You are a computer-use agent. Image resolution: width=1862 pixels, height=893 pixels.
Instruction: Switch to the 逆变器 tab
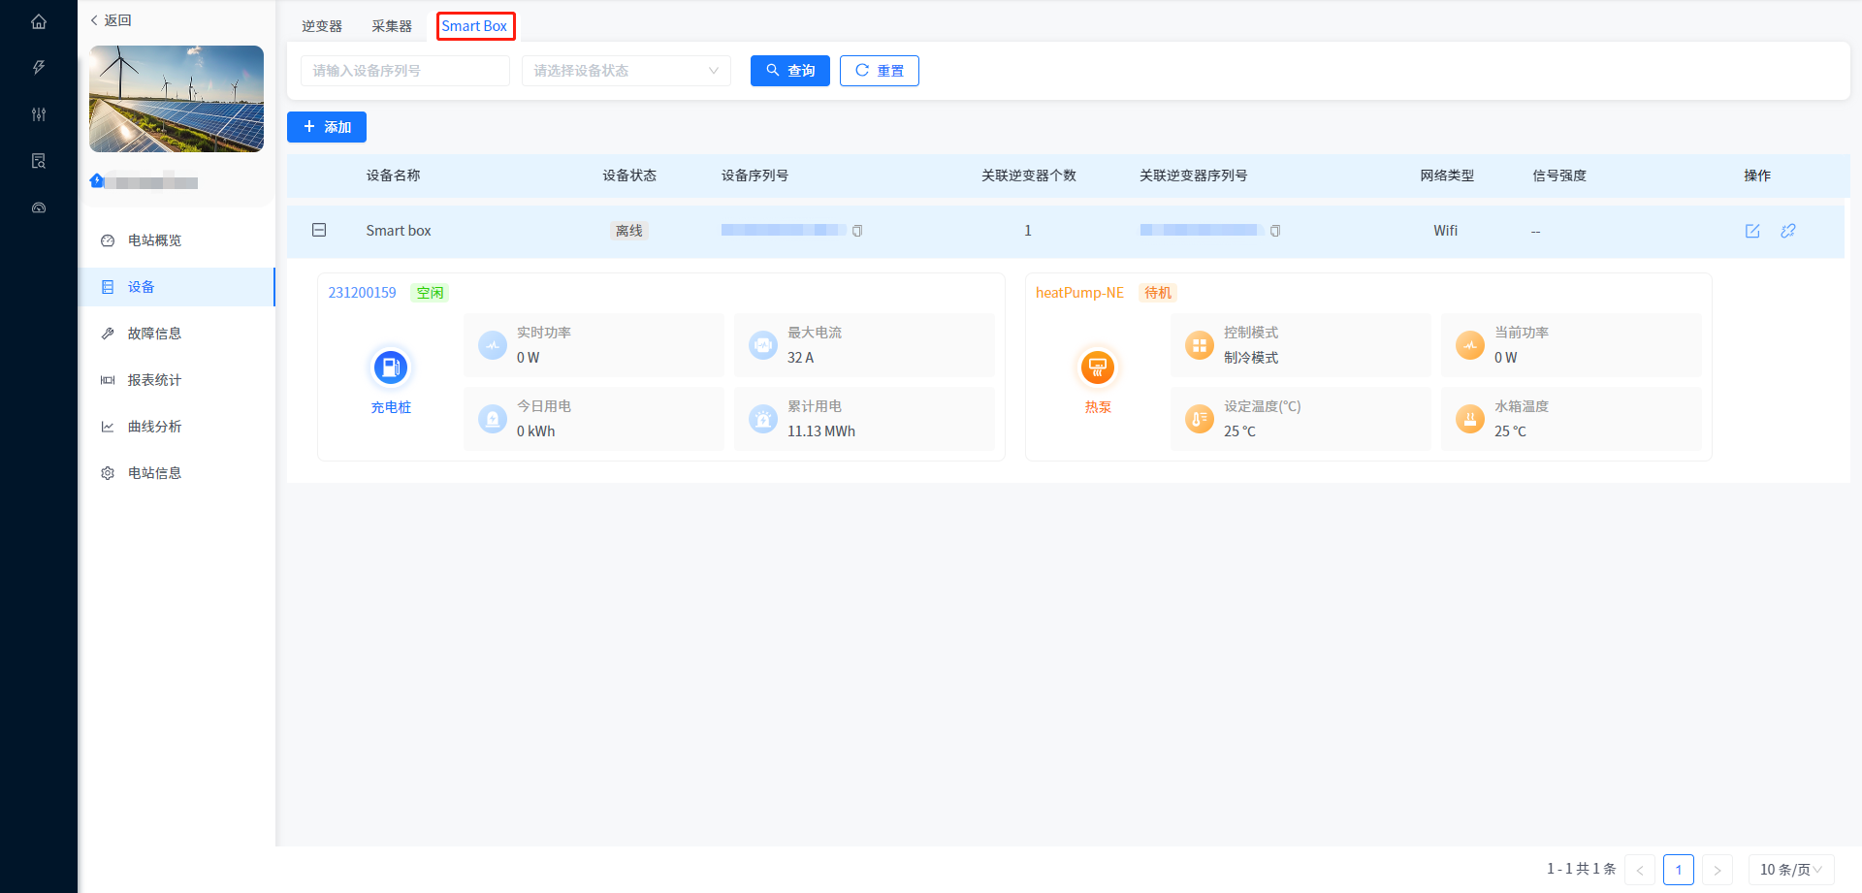click(322, 26)
